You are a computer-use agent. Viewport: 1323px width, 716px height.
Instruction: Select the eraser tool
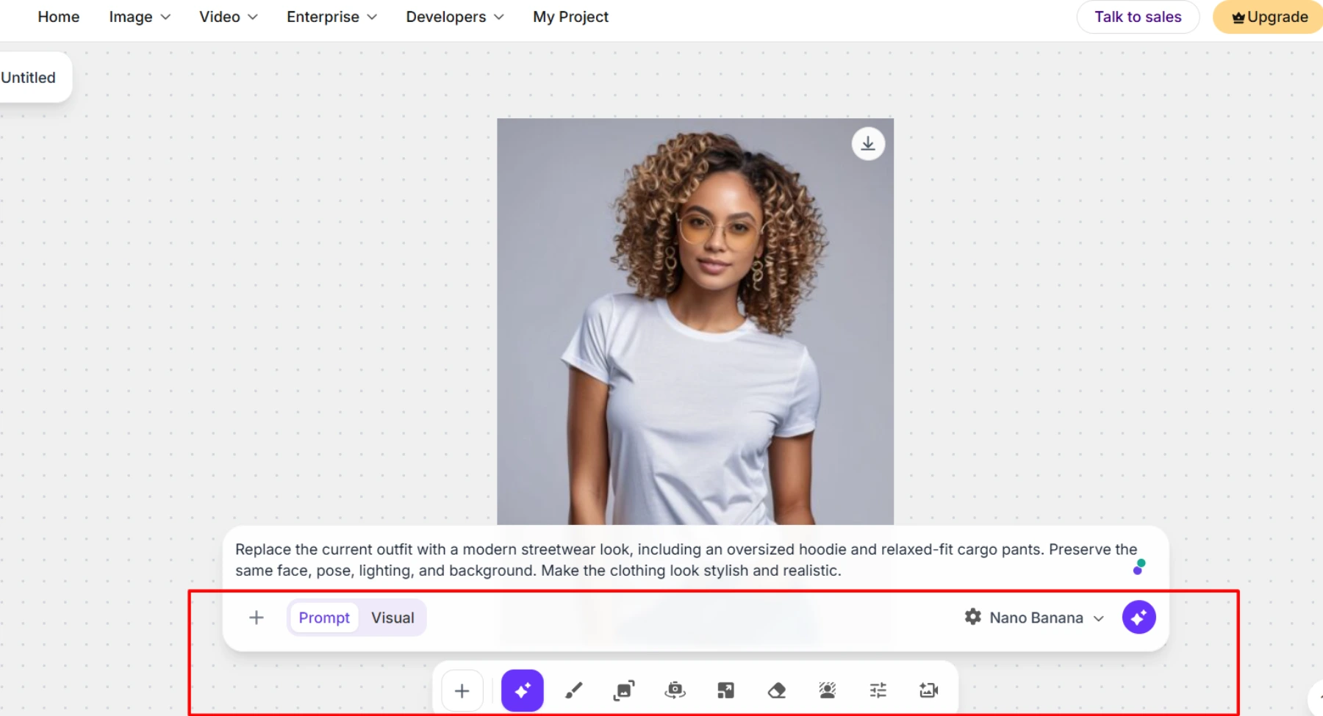(x=777, y=690)
